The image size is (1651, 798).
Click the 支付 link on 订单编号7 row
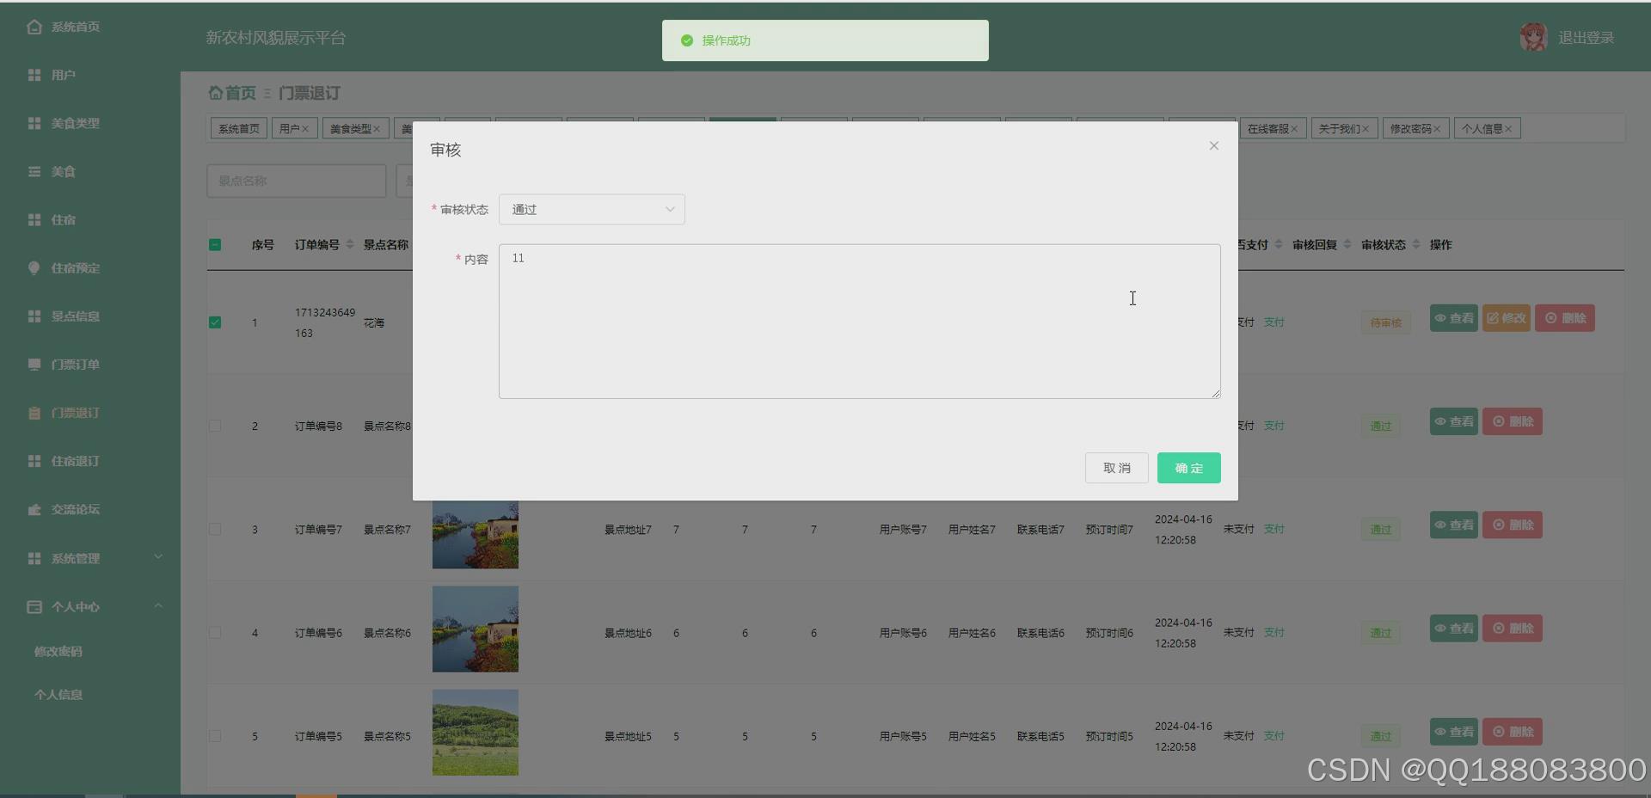point(1274,529)
